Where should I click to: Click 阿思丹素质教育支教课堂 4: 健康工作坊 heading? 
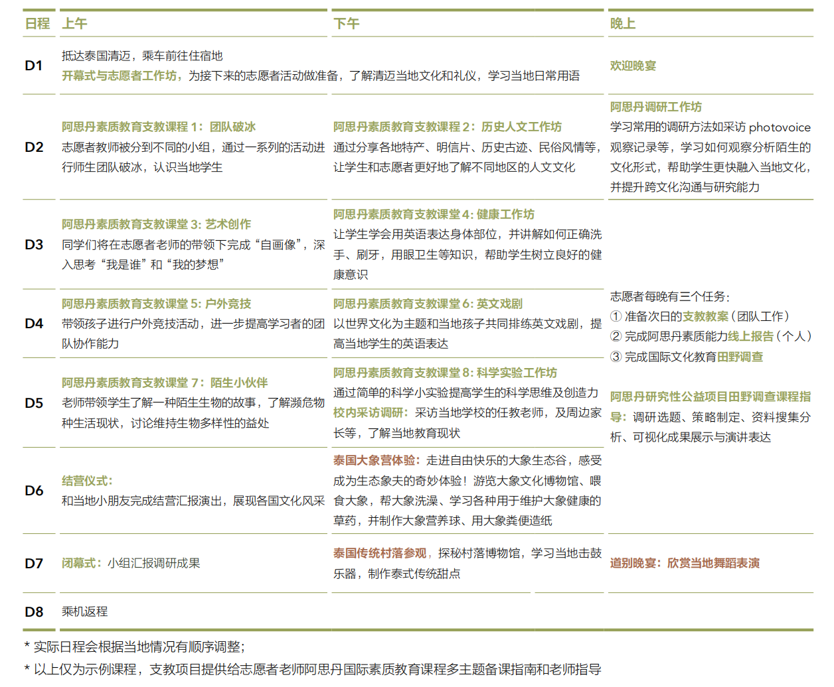tap(434, 215)
